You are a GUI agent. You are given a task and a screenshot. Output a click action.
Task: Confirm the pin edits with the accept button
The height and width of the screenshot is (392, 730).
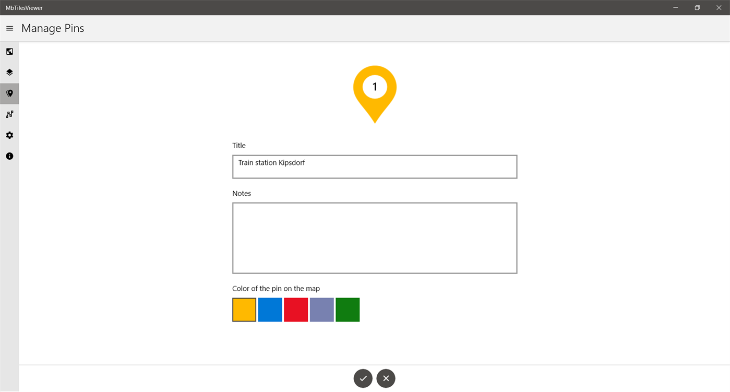pyautogui.click(x=363, y=378)
